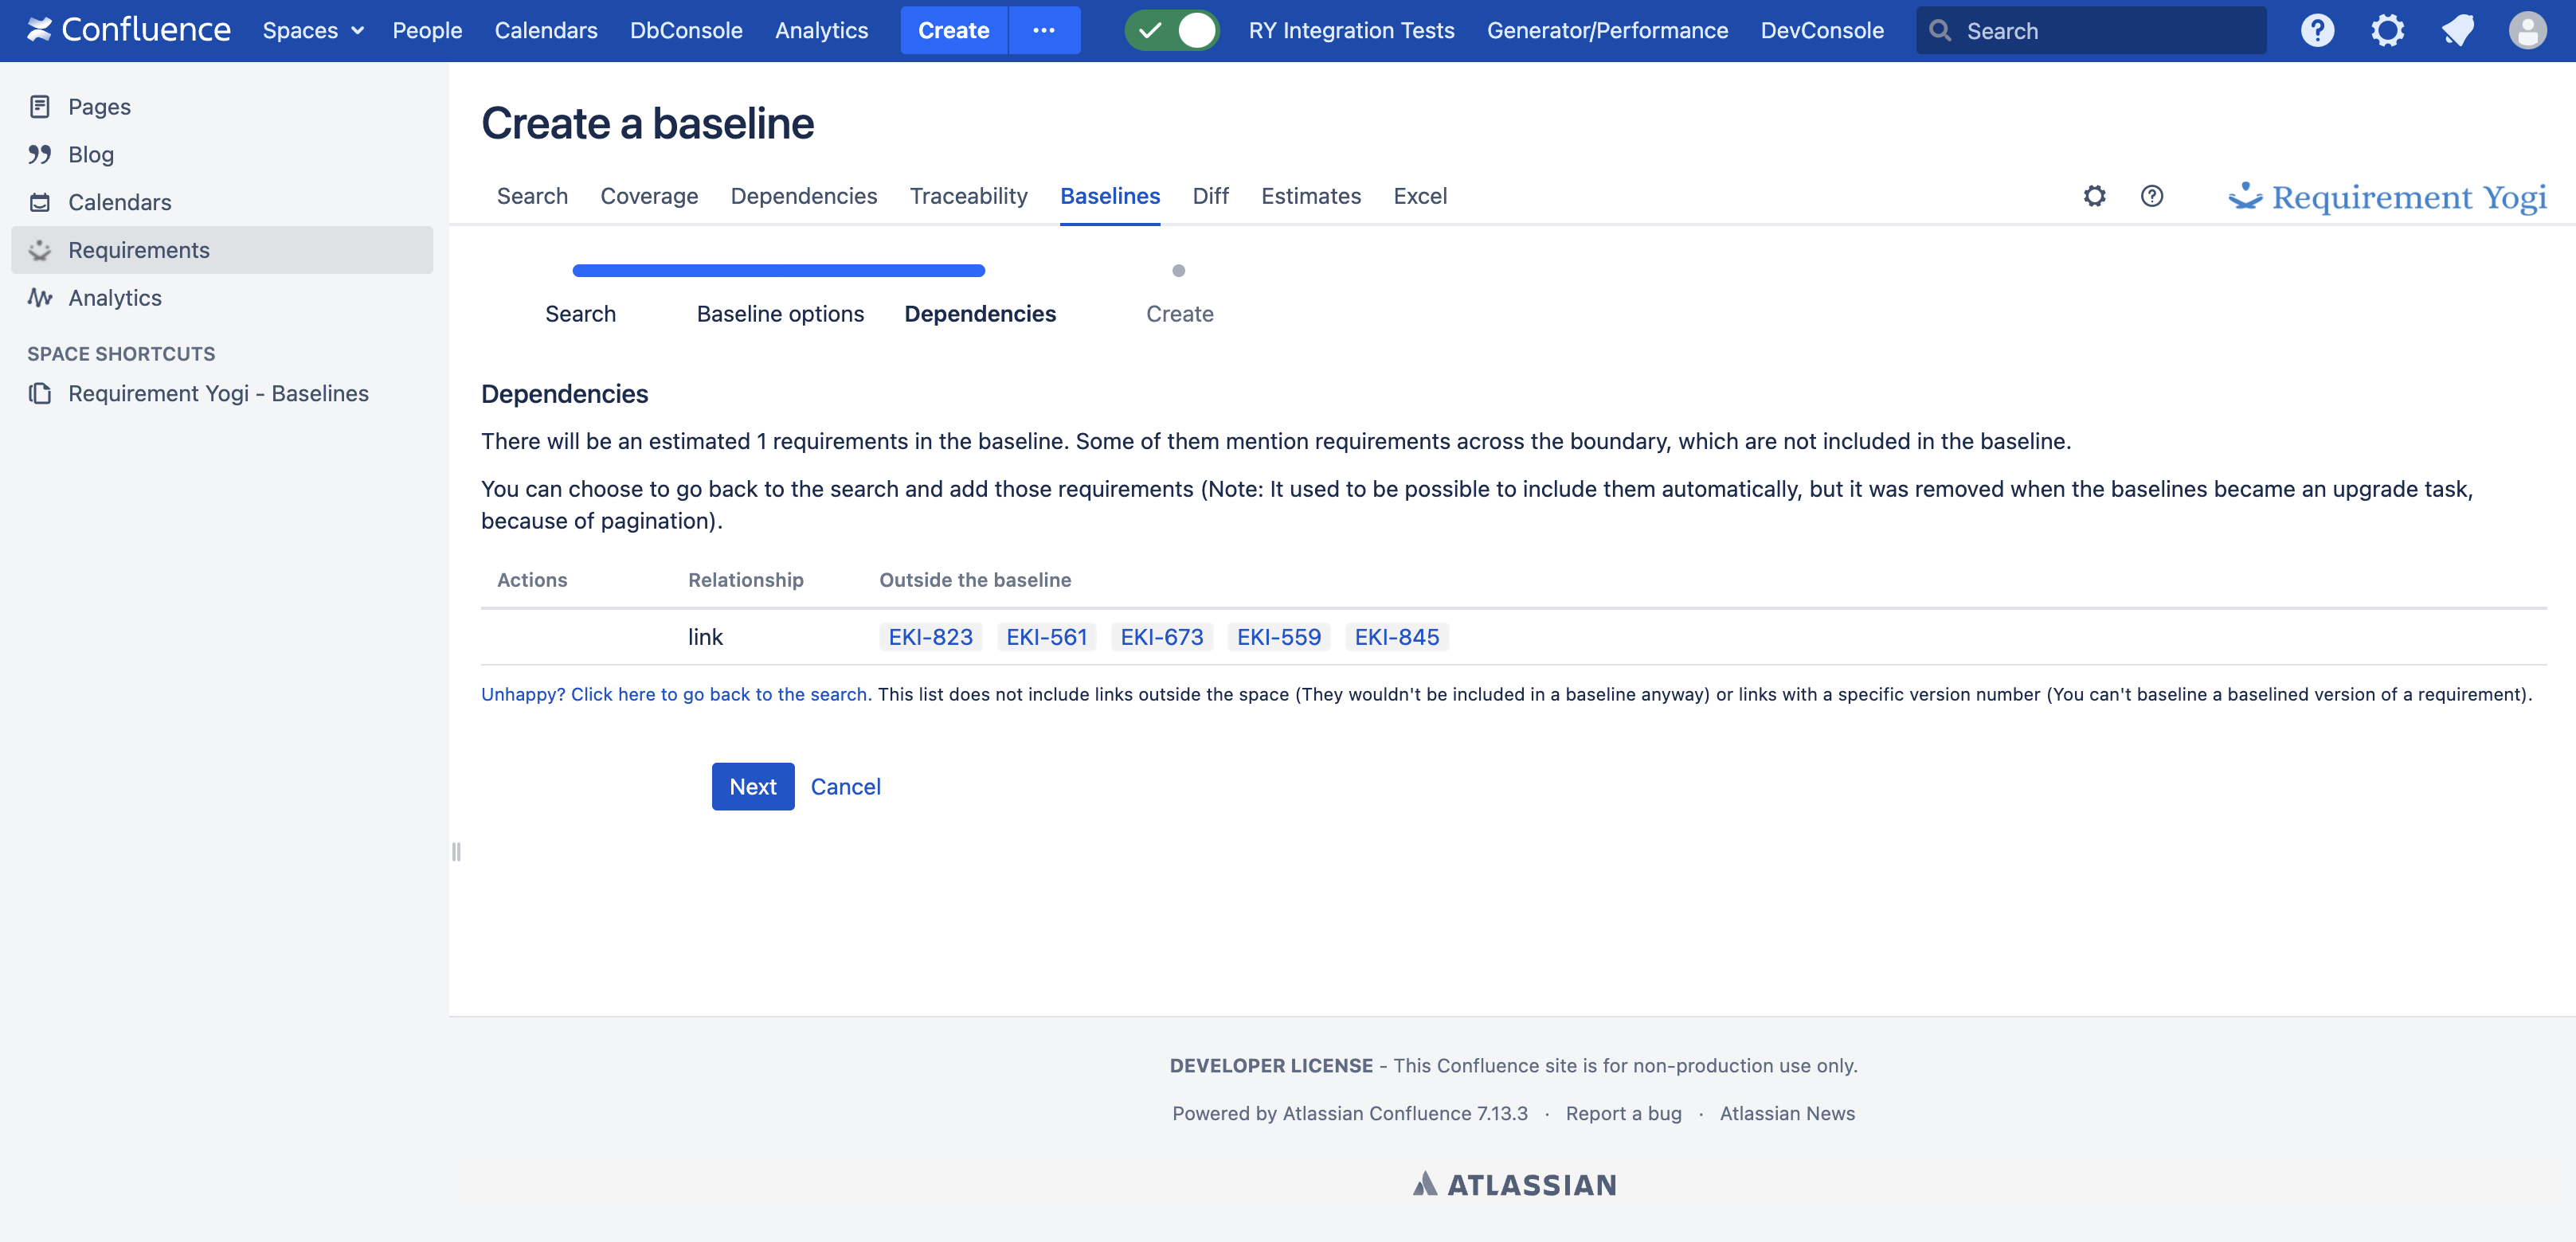
Task: Click the Requirement Yogi settings gear icon
Action: (x=2094, y=196)
